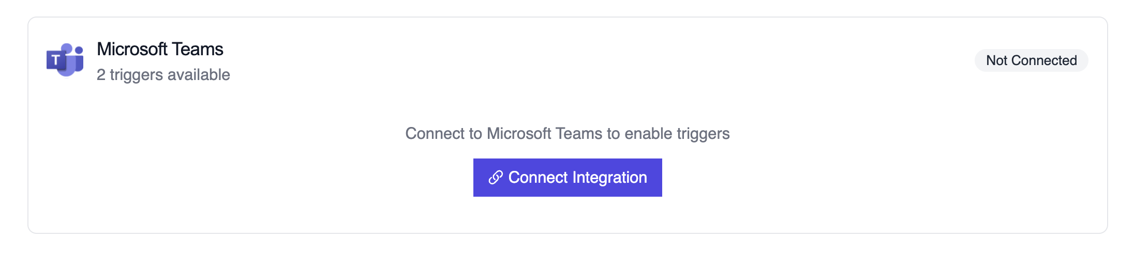This screenshot has height=254, width=1134.
Task: Click "Microsoft Teams" in the centered message
Action: point(544,134)
